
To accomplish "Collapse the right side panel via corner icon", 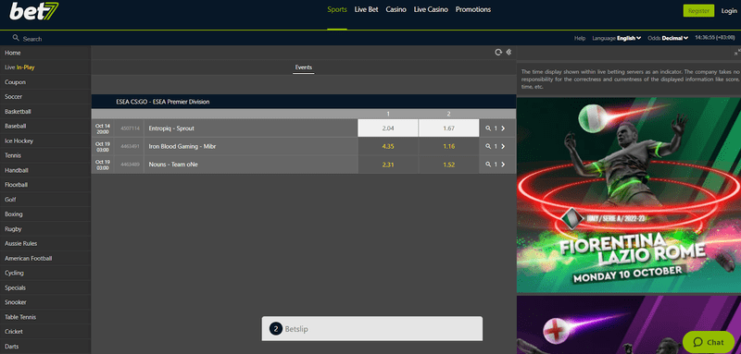I will (x=737, y=53).
